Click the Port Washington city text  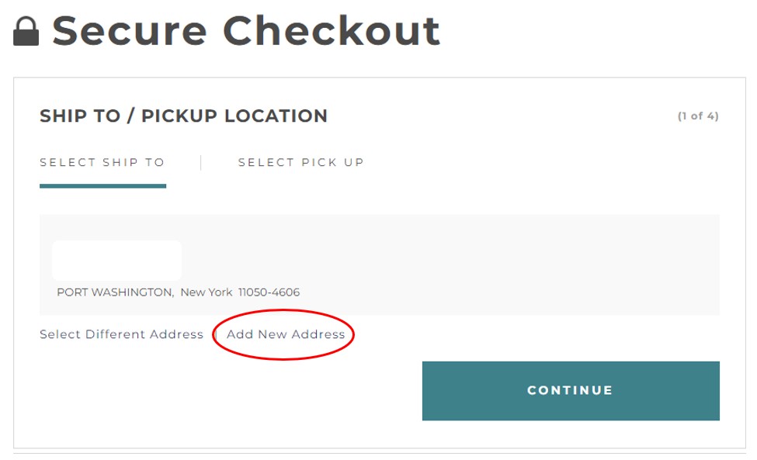coord(115,292)
